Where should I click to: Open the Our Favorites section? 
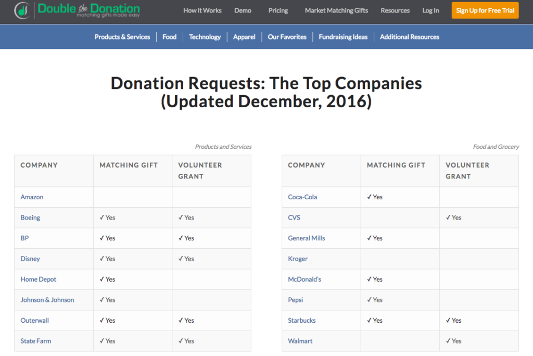[286, 36]
